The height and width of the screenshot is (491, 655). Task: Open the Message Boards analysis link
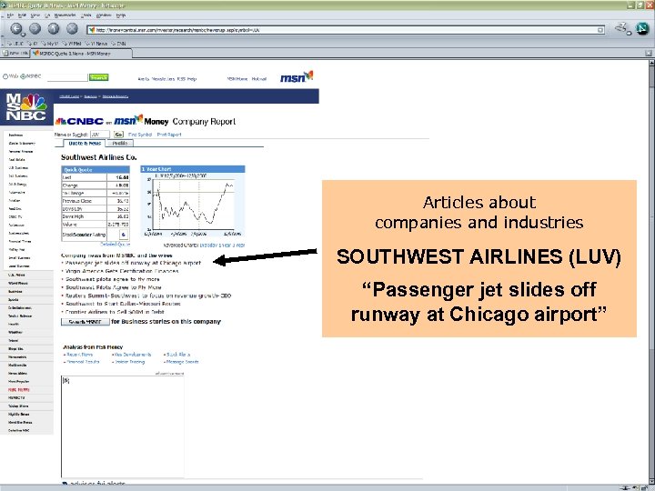pyautogui.click(x=183, y=362)
